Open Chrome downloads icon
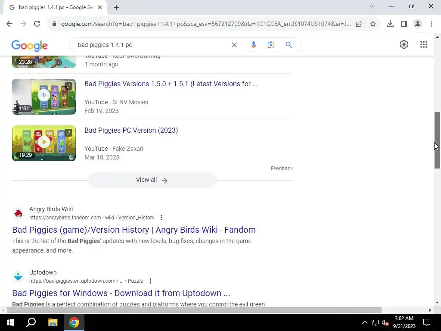 click(390, 24)
